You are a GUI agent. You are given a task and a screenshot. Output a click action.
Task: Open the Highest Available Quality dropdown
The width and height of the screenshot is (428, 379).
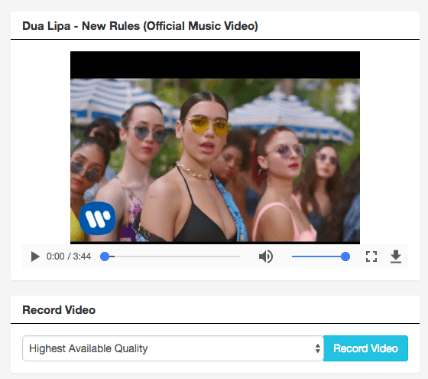173,348
